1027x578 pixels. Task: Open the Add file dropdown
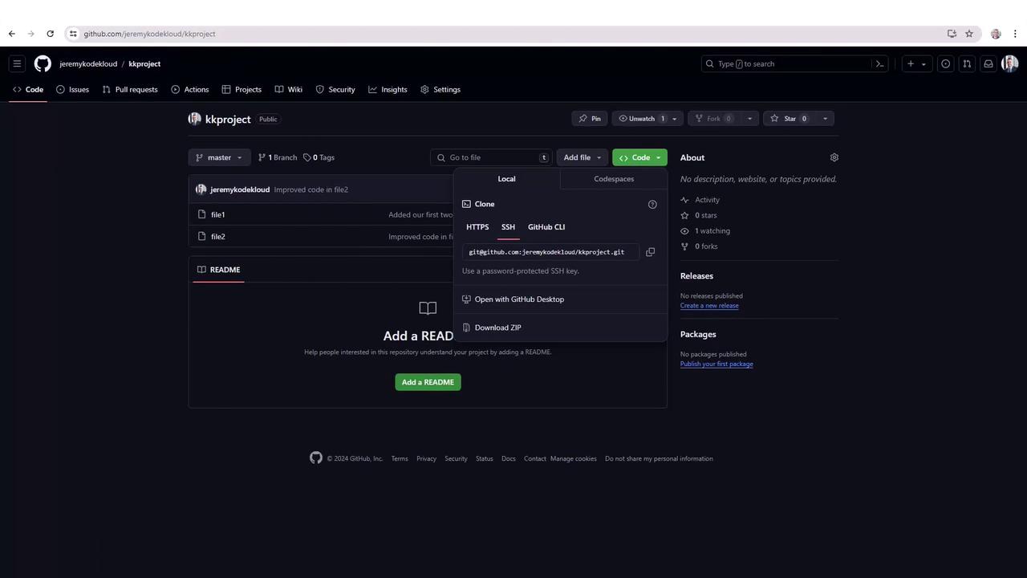point(583,158)
